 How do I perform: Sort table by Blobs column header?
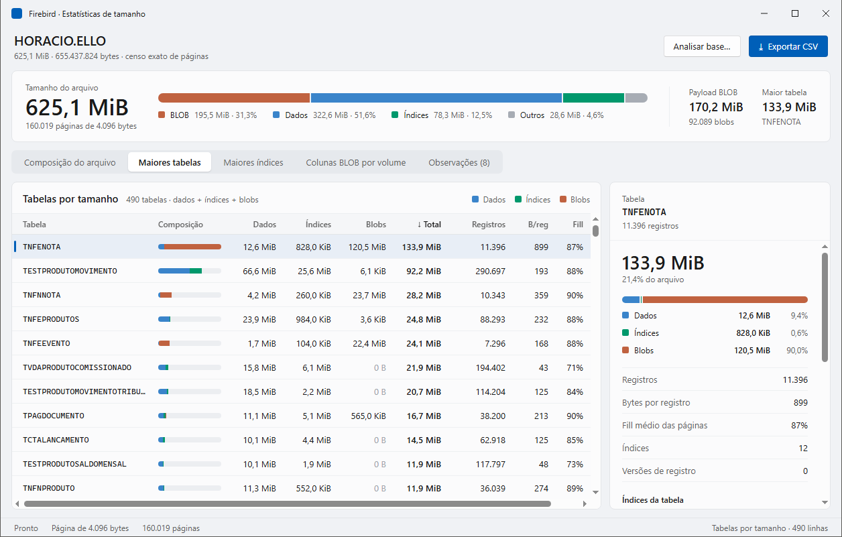(376, 225)
